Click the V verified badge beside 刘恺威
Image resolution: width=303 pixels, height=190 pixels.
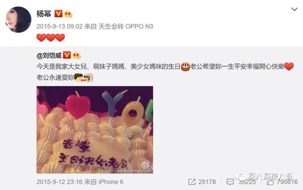(x=67, y=55)
